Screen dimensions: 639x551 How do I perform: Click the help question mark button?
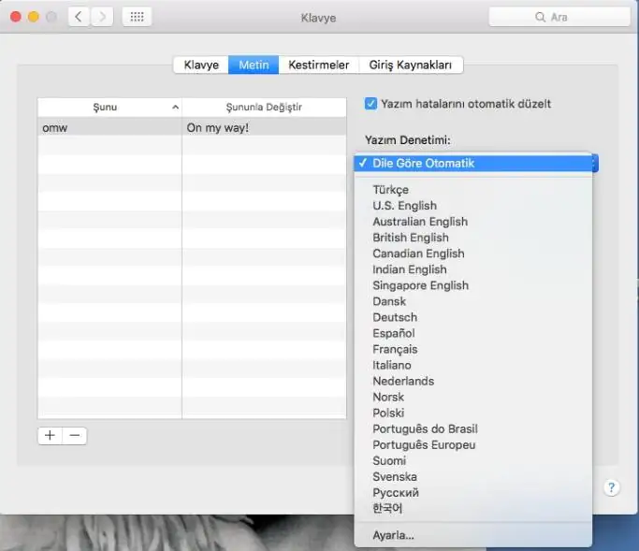pos(611,487)
